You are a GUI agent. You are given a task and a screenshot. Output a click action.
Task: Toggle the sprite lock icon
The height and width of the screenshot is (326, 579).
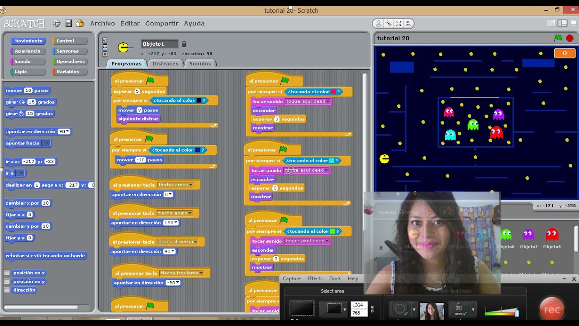pos(184,44)
